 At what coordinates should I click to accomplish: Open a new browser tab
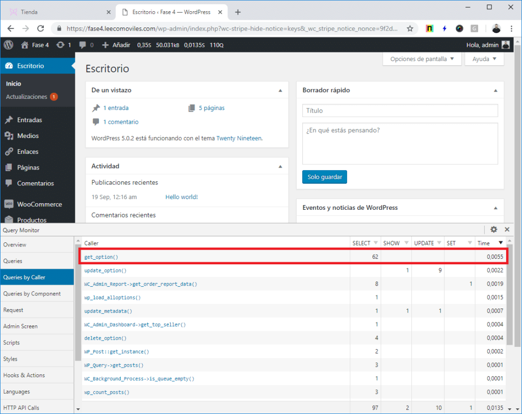(x=238, y=12)
